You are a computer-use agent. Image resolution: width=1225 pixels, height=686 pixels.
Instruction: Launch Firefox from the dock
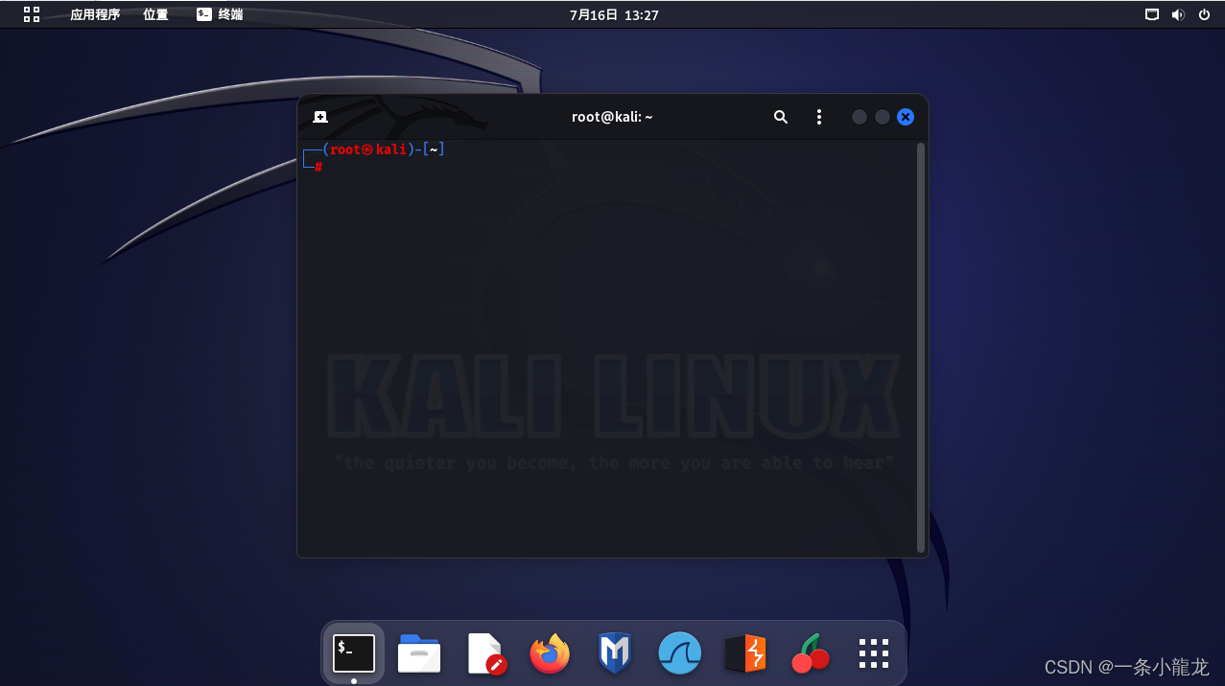point(550,653)
